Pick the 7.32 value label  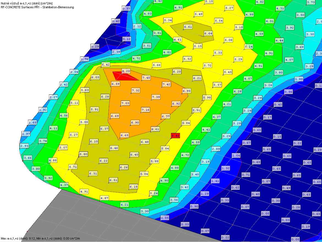coord(136,91)
